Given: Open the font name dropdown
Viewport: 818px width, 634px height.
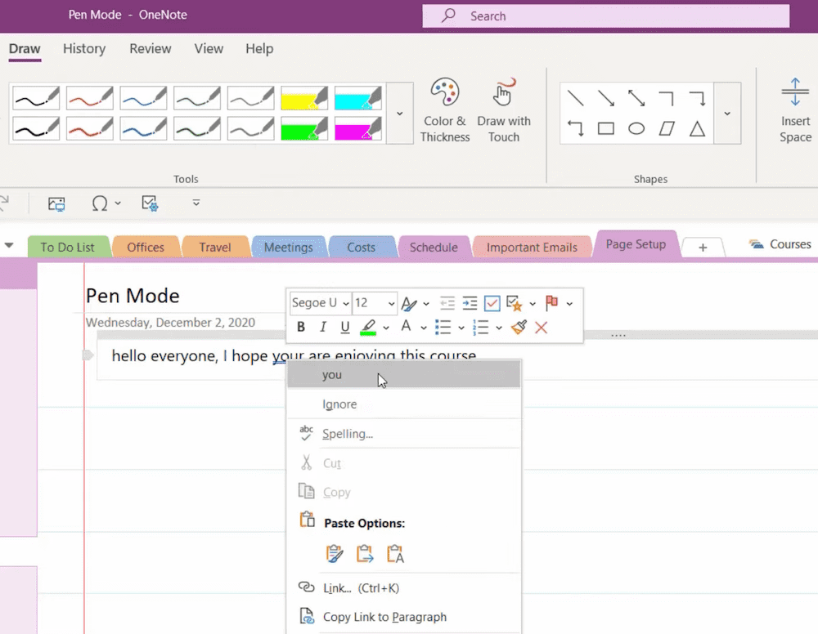Looking at the screenshot, I should coord(346,303).
